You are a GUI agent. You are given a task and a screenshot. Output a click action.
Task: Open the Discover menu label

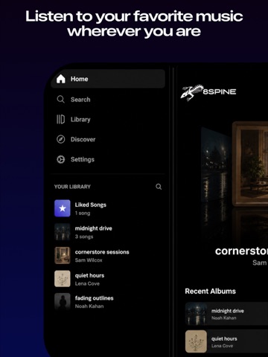[83, 139]
